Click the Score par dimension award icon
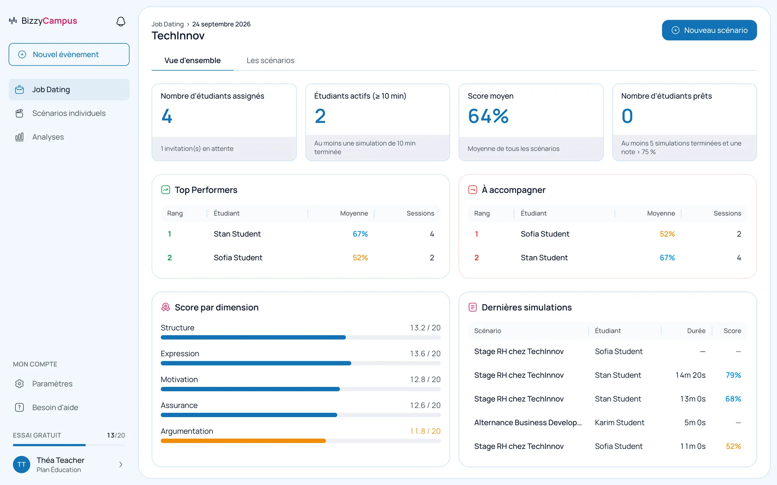 pos(166,307)
